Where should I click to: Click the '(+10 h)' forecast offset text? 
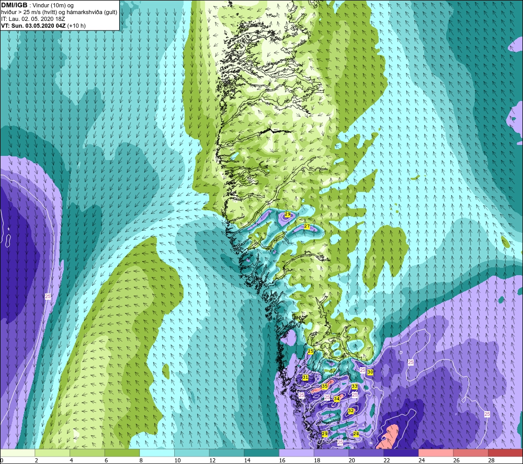coord(76,26)
